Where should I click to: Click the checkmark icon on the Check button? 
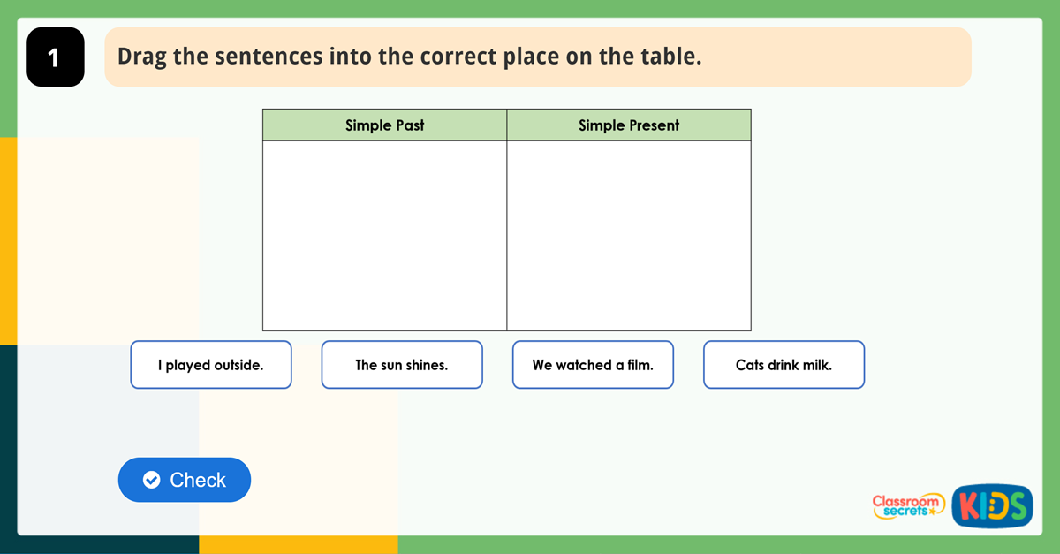[152, 480]
